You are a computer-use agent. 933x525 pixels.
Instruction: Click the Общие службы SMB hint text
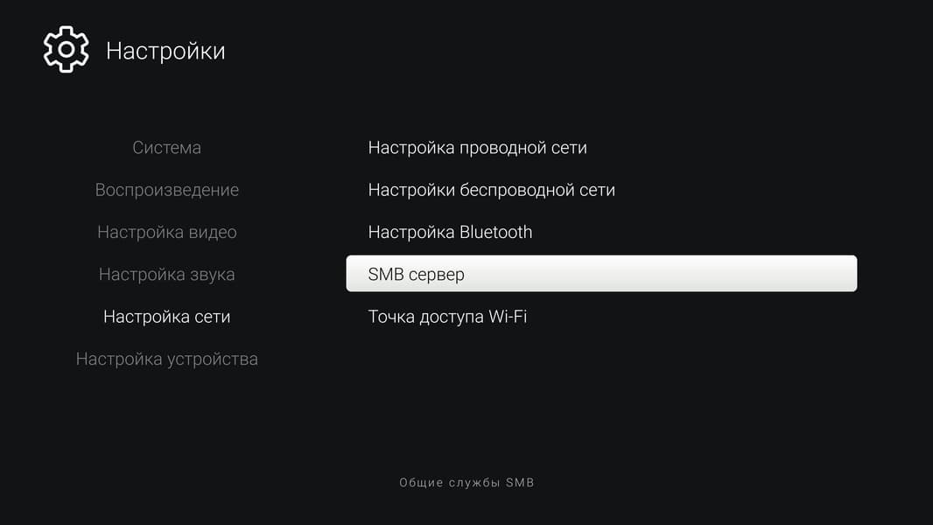466,482
